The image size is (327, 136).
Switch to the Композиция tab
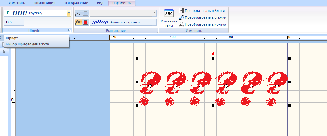click(45, 3)
